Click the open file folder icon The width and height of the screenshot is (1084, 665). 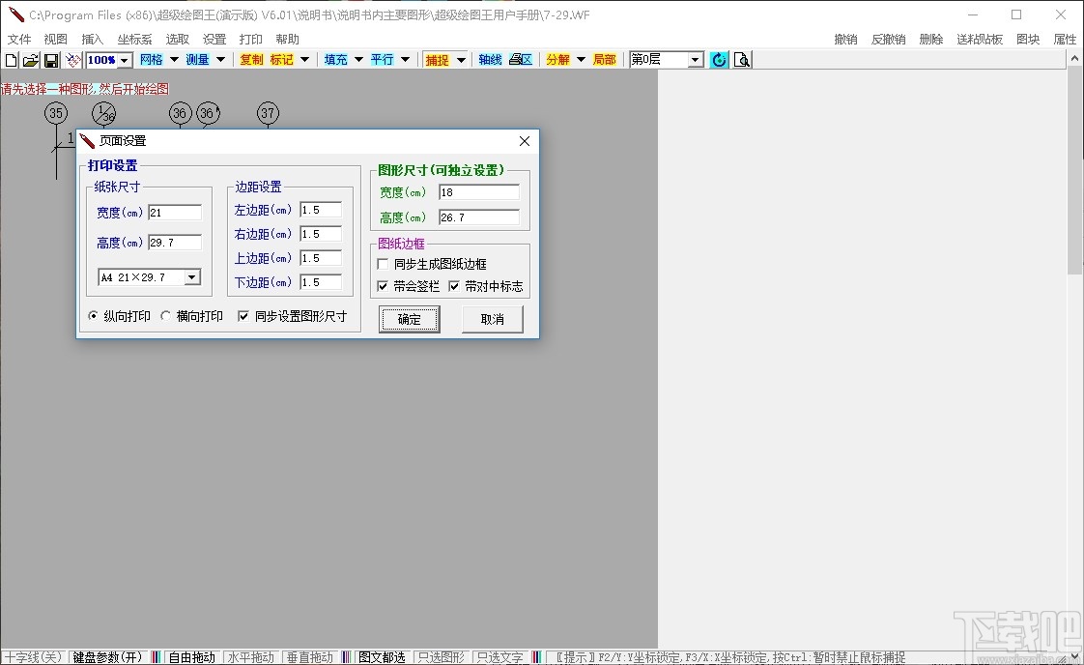(x=30, y=60)
